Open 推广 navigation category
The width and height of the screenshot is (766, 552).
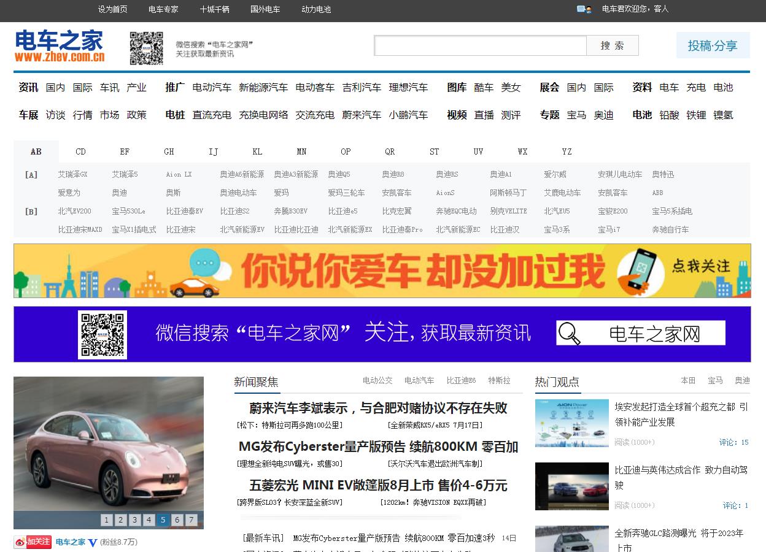tap(175, 87)
